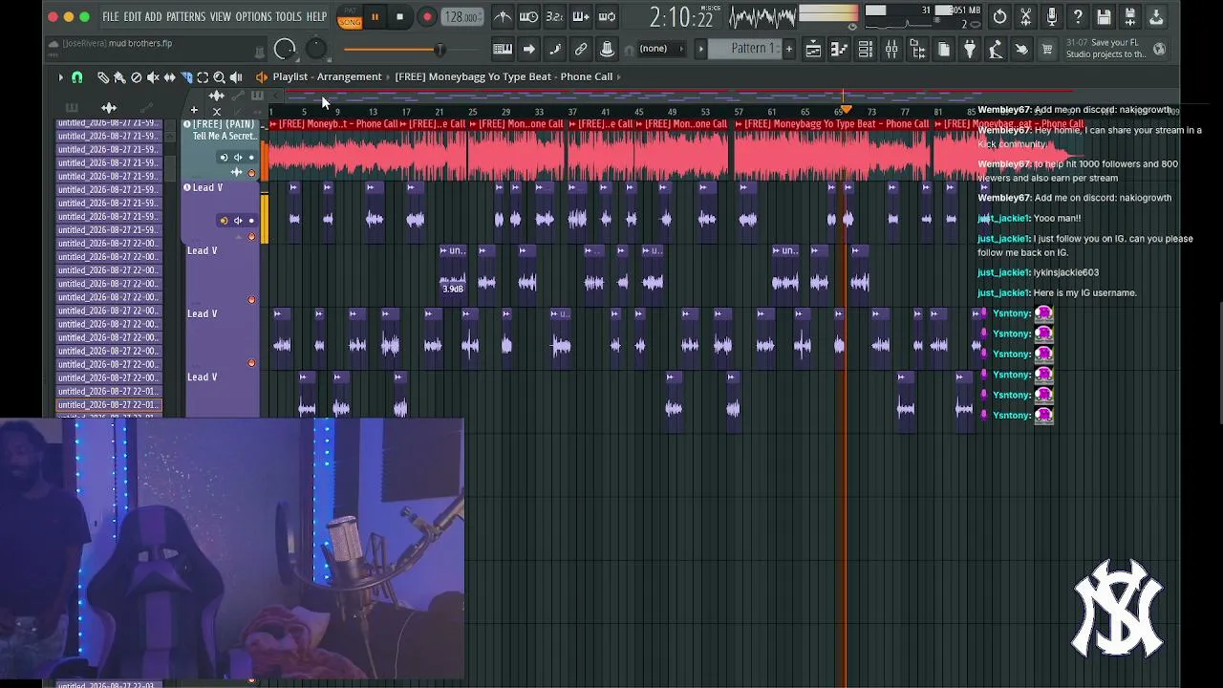The width and height of the screenshot is (1223, 688).
Task: Select the playlist Zoom tool
Action: [x=219, y=77]
